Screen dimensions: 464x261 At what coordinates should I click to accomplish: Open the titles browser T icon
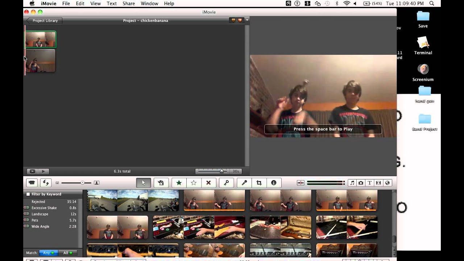[370, 183]
